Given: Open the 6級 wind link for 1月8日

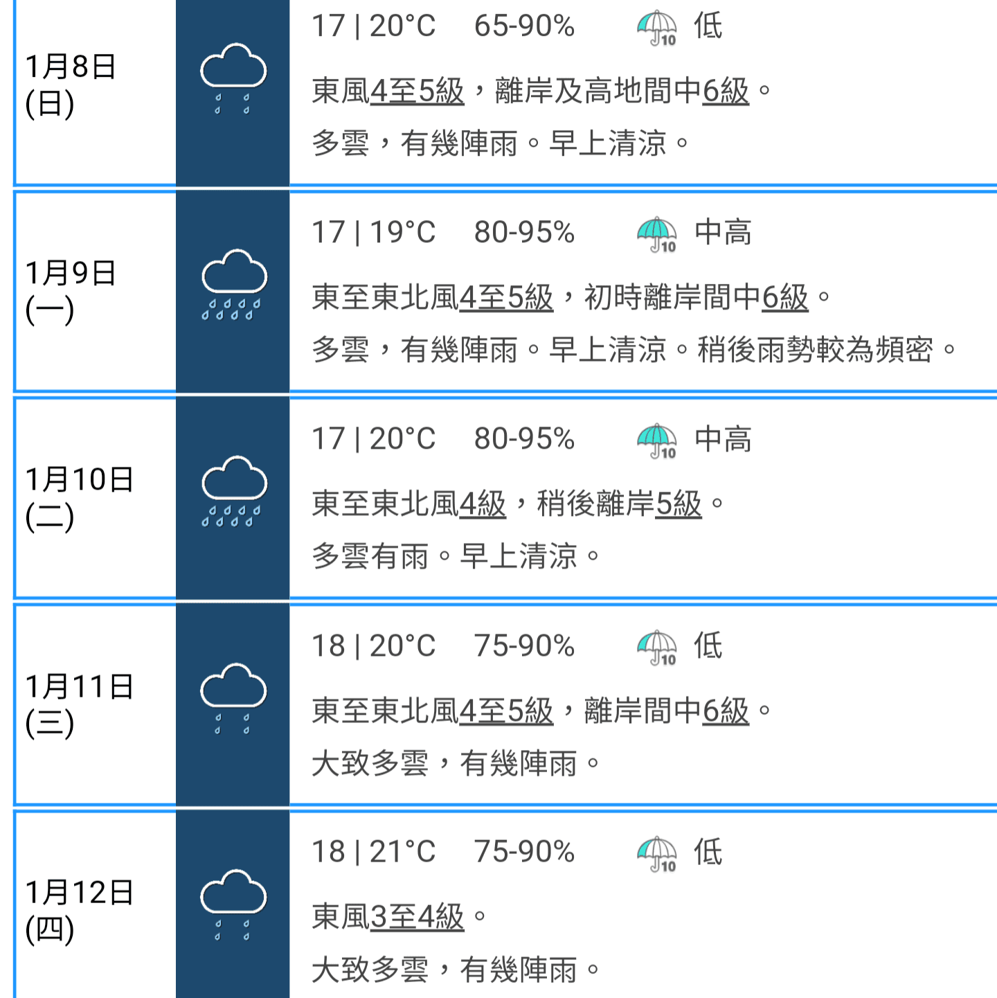Looking at the screenshot, I should coord(726,91).
